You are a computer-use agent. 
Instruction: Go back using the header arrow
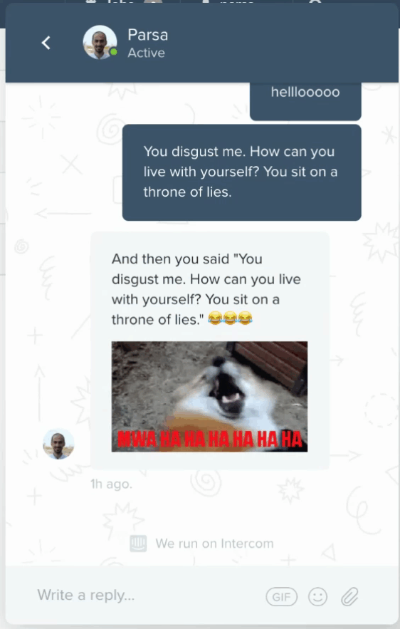(46, 43)
